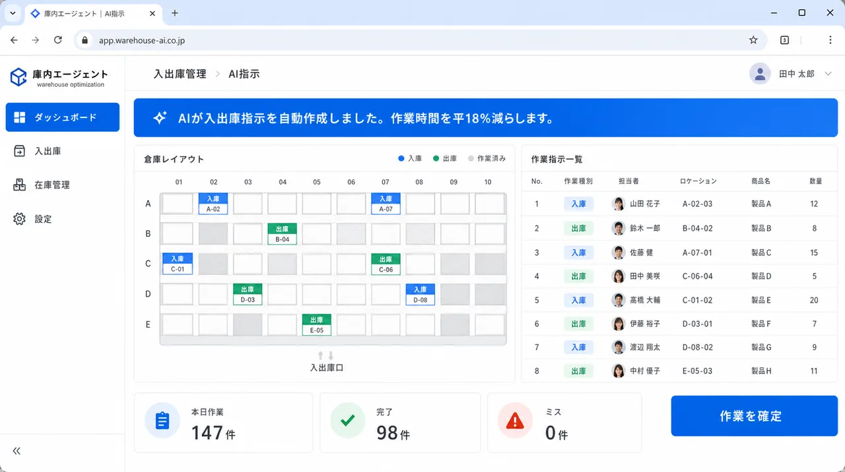Click the user avatar icon
The width and height of the screenshot is (845, 472).
click(760, 74)
